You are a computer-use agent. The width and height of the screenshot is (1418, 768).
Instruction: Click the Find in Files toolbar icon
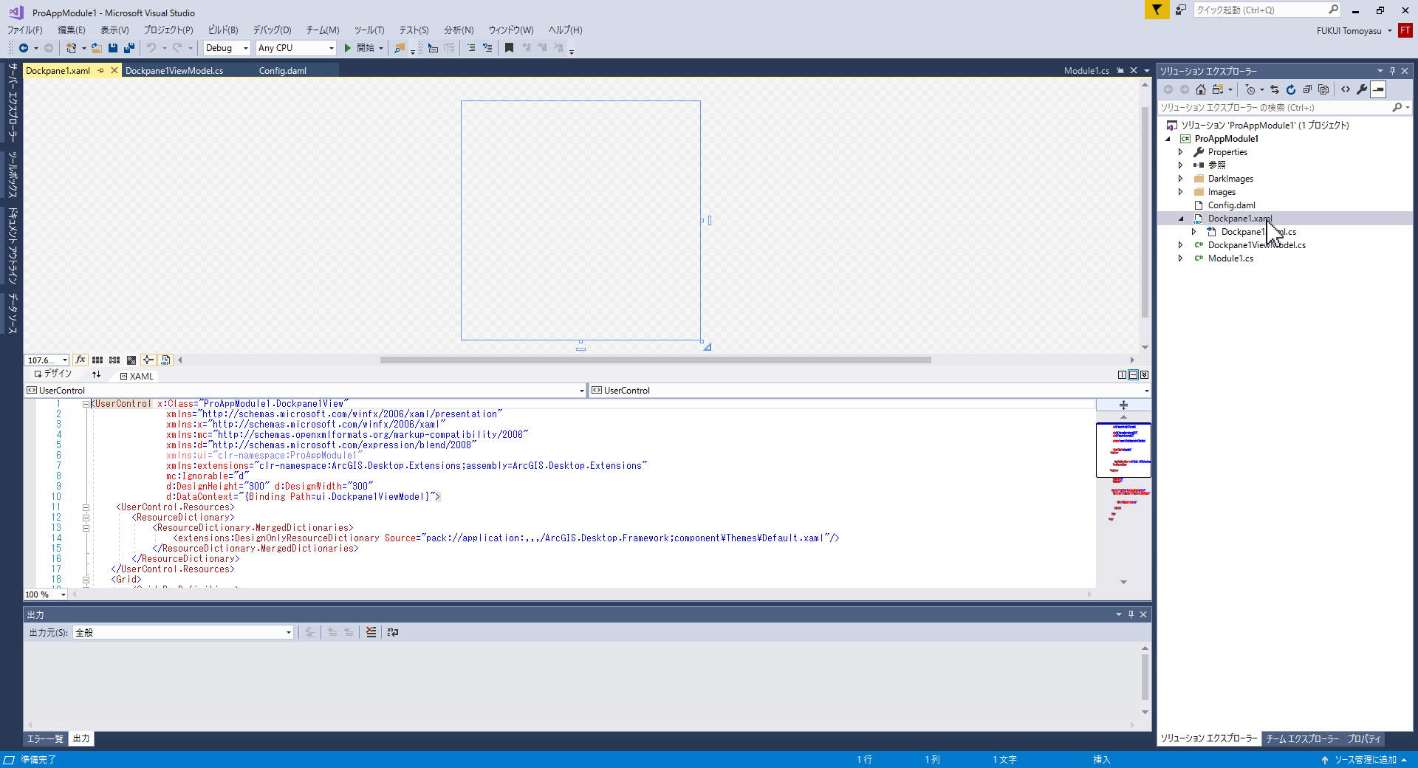tap(400, 48)
